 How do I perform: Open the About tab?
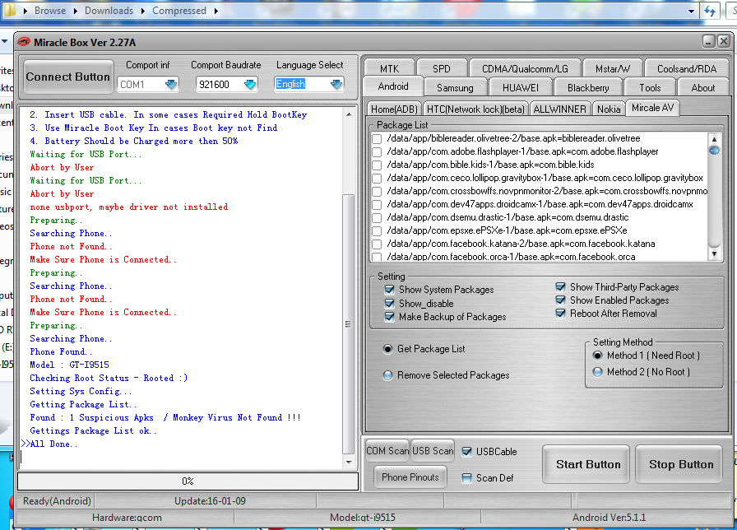[702, 88]
